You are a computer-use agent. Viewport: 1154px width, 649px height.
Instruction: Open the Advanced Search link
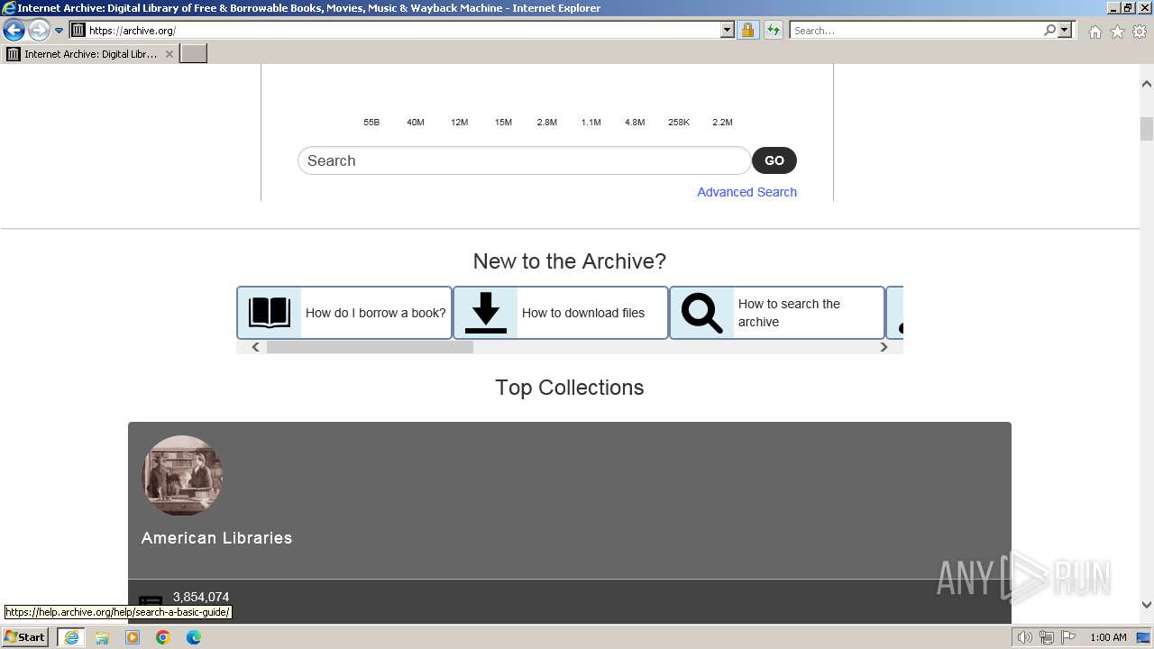point(746,192)
